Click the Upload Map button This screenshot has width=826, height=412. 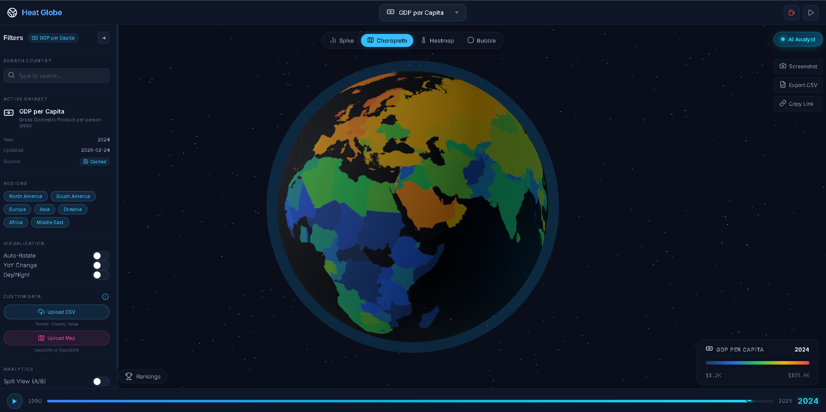(x=56, y=338)
